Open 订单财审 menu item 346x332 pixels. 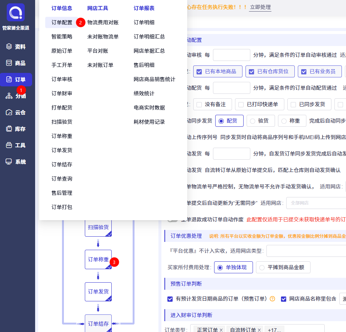click(62, 93)
